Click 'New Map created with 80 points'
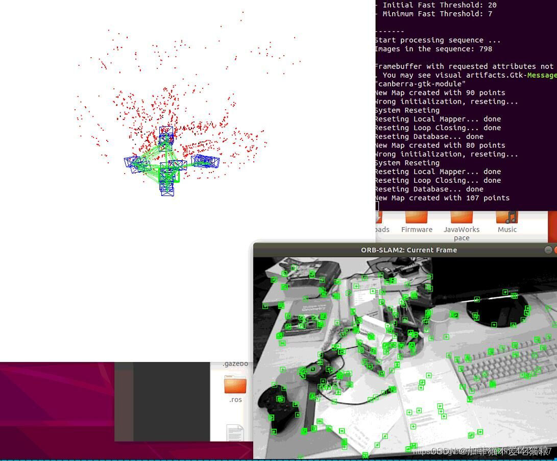The image size is (557, 461). click(440, 145)
